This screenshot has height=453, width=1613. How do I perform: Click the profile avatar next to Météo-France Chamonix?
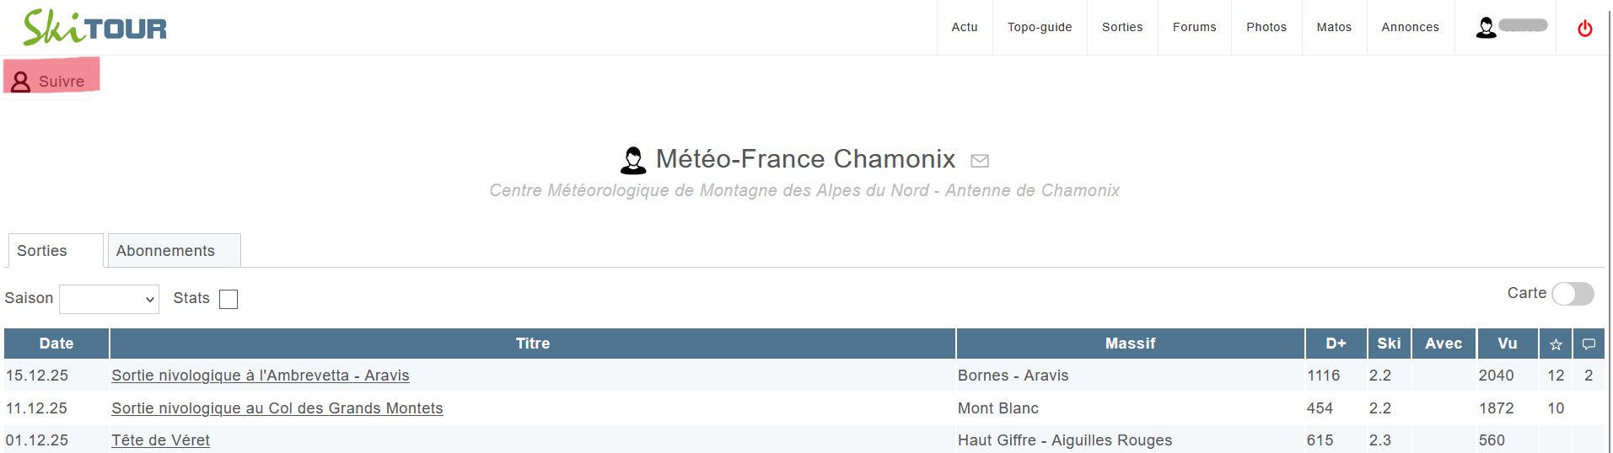(x=633, y=160)
